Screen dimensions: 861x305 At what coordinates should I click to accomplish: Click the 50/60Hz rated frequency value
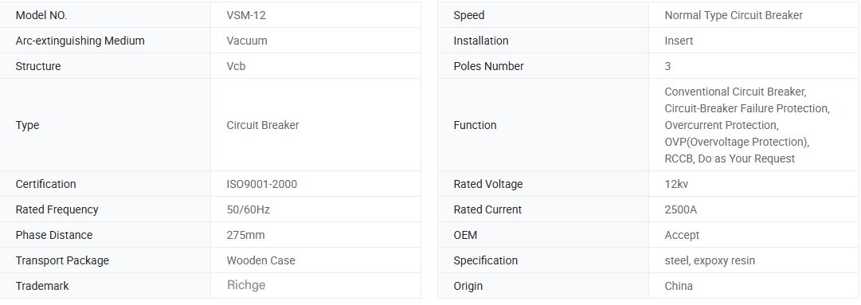click(x=248, y=209)
